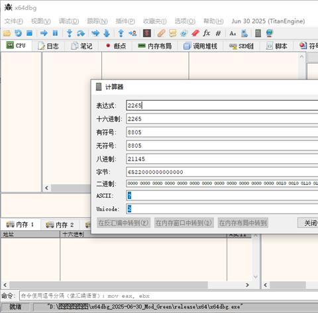
Task: Run the program with the arrow icon
Action: (44, 33)
